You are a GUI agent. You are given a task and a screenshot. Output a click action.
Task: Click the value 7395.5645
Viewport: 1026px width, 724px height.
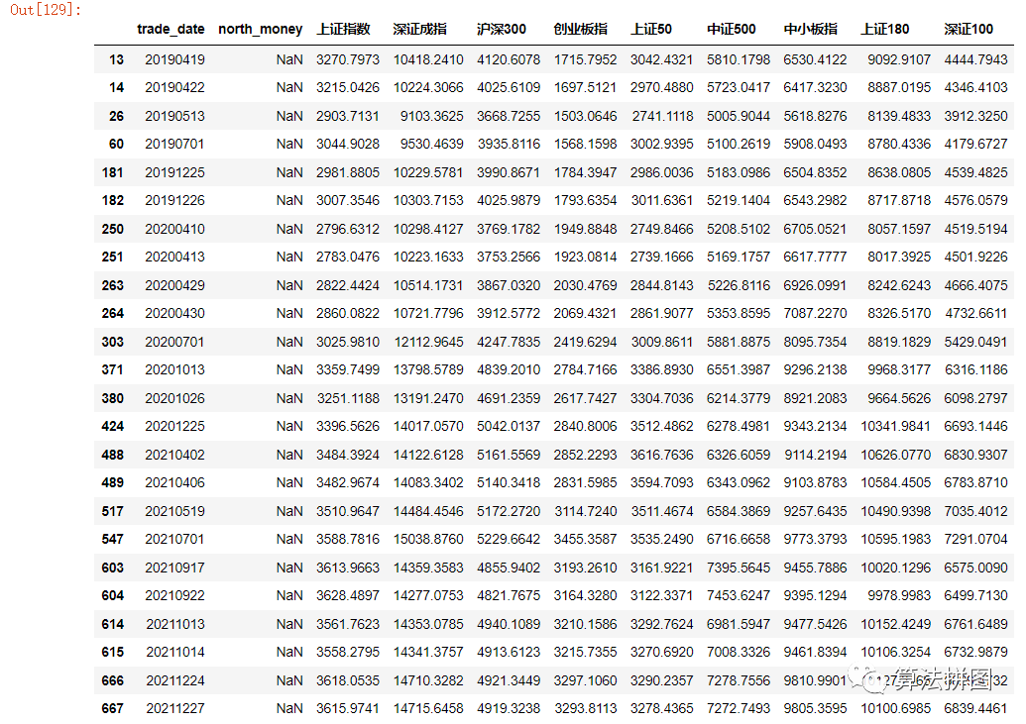tap(739, 569)
